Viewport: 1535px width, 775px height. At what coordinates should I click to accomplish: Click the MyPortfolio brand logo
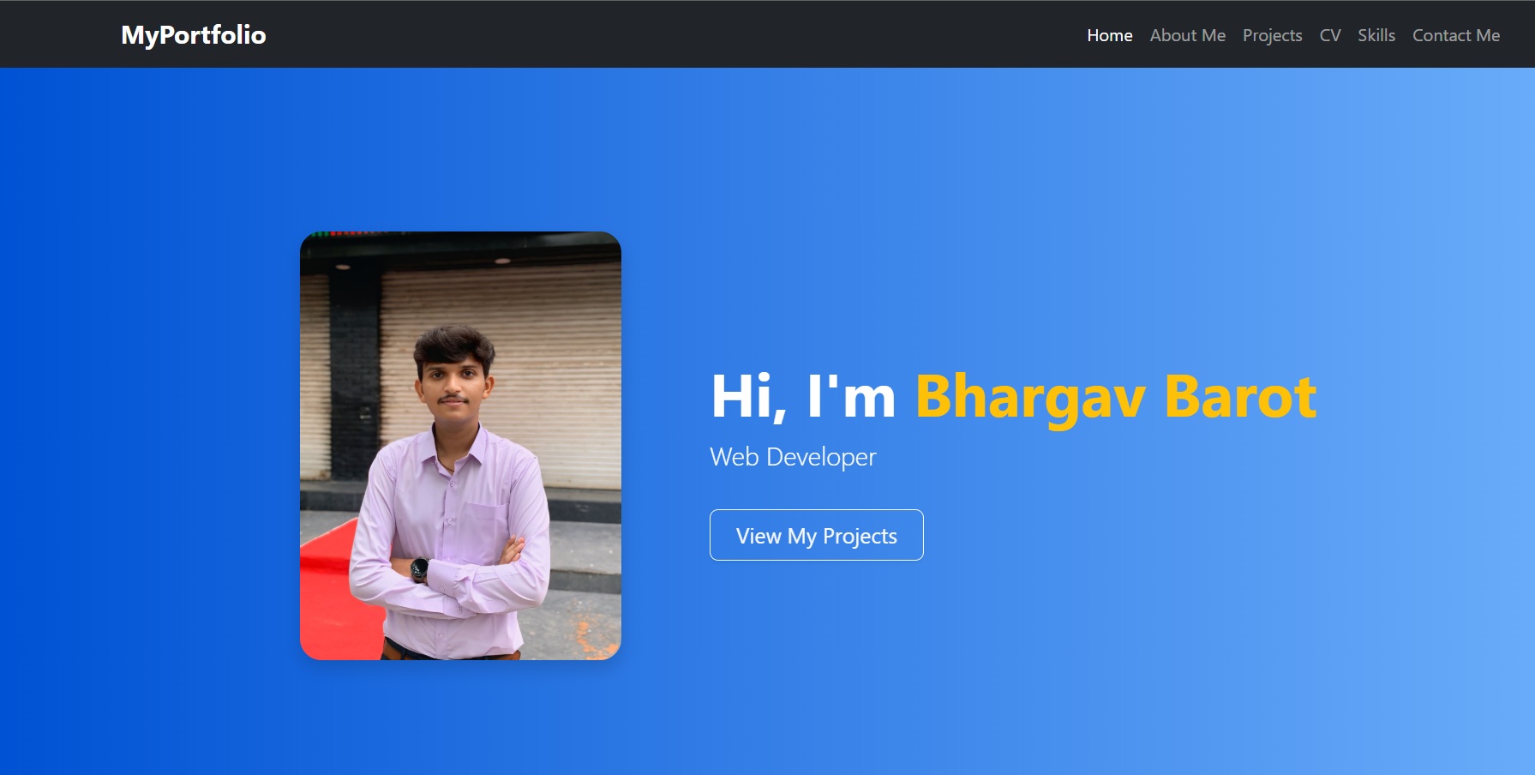(193, 35)
